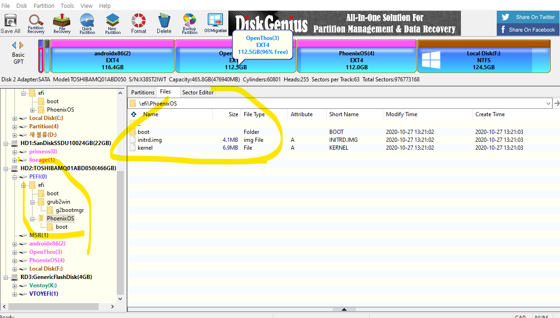Click the Create Time column header

point(516,114)
